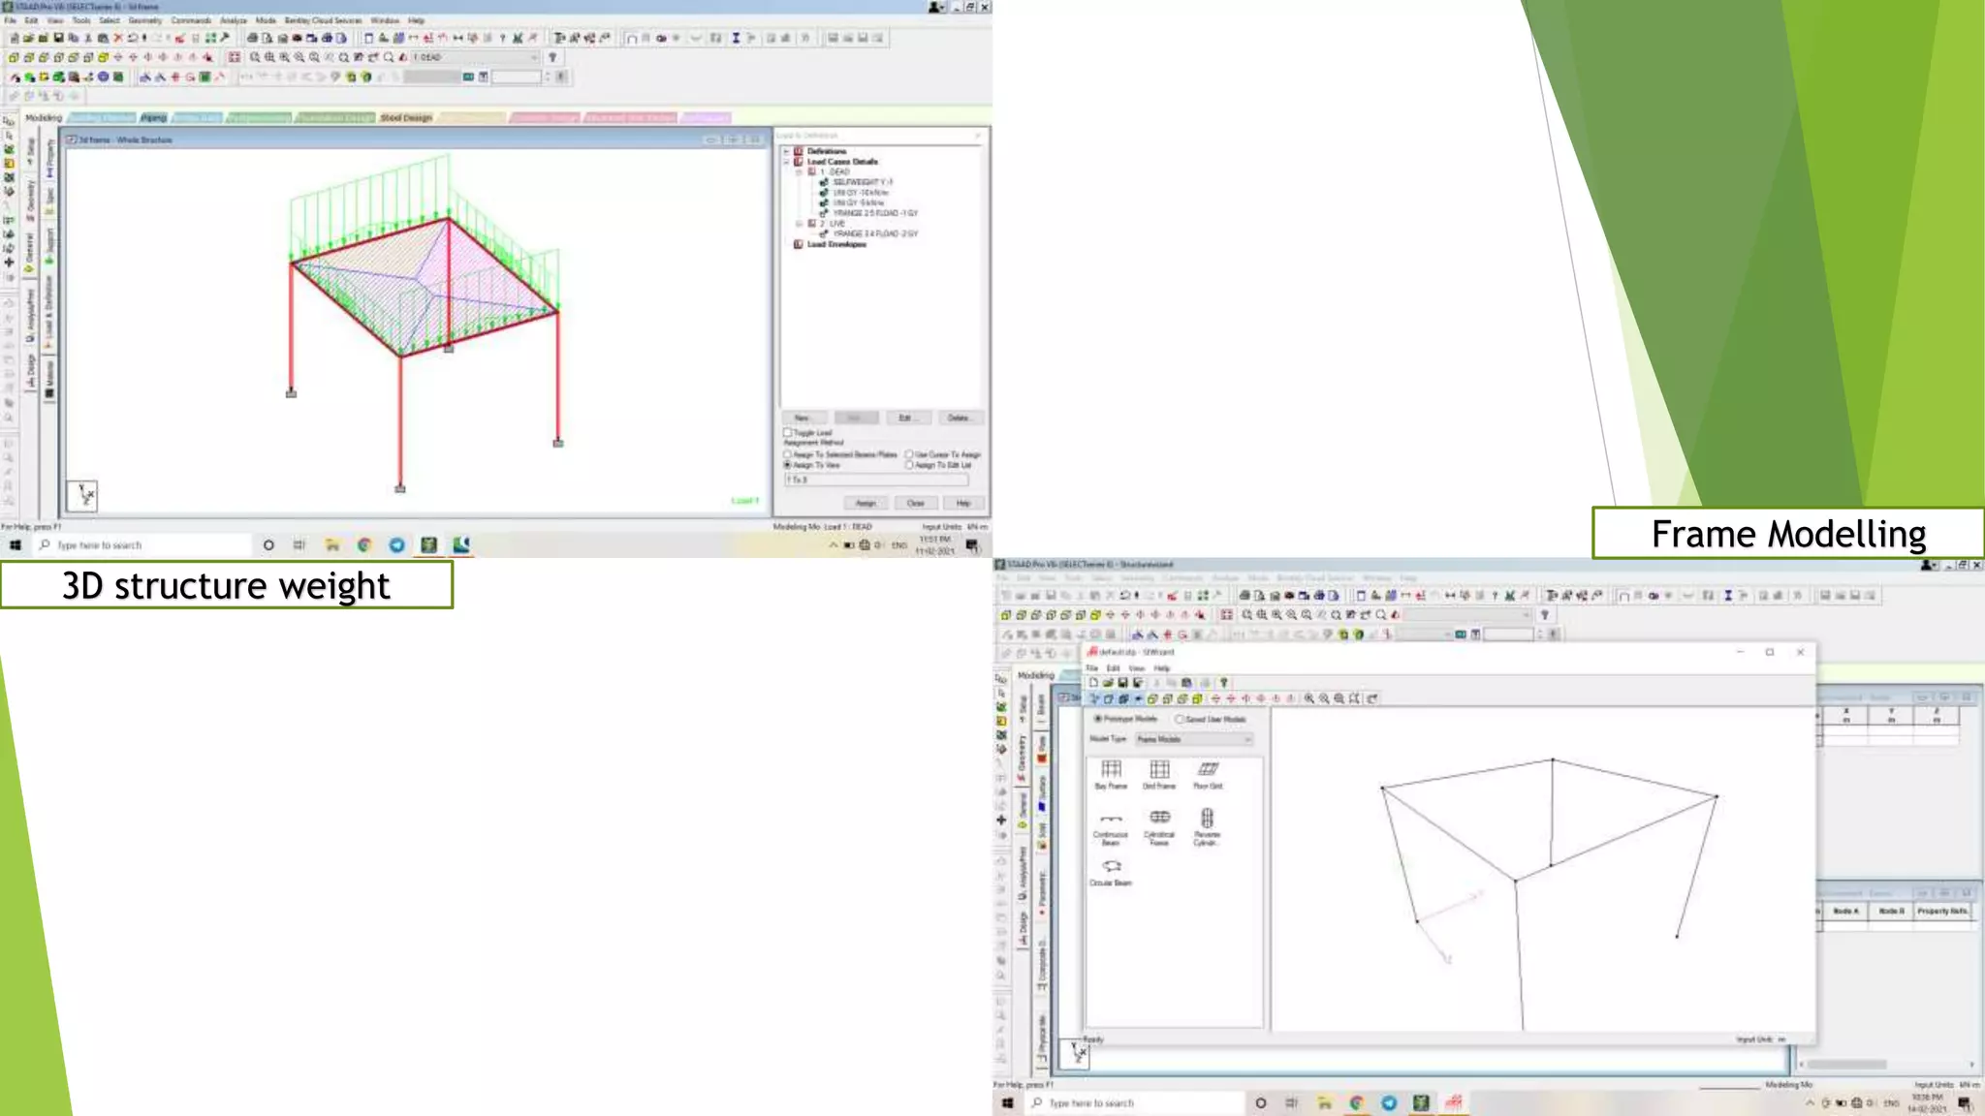This screenshot has height=1116, width=1985.
Task: Expand the Definitions tree node
Action: coord(786,151)
